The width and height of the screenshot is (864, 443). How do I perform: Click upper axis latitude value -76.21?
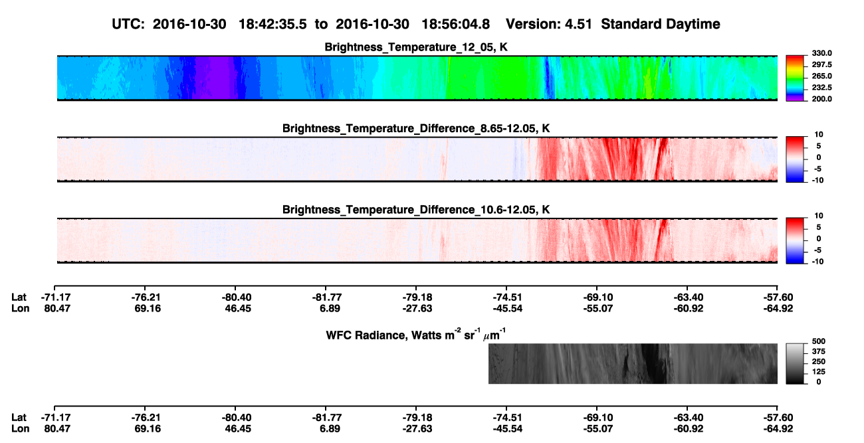(146, 298)
